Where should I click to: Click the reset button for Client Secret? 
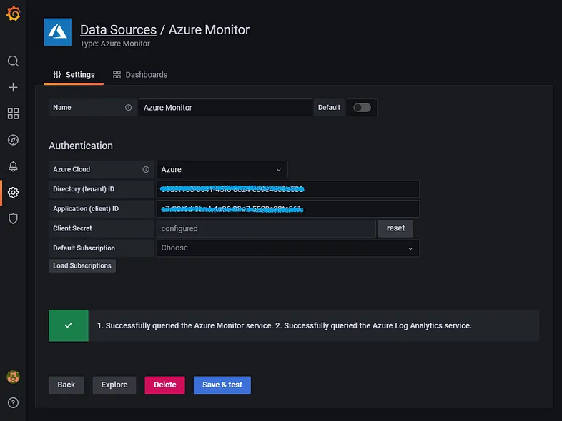tap(395, 228)
